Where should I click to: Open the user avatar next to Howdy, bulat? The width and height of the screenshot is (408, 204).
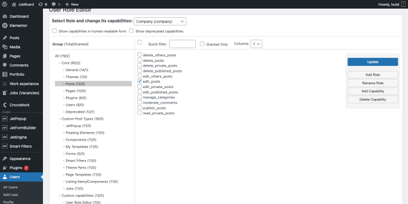coord(403,4)
